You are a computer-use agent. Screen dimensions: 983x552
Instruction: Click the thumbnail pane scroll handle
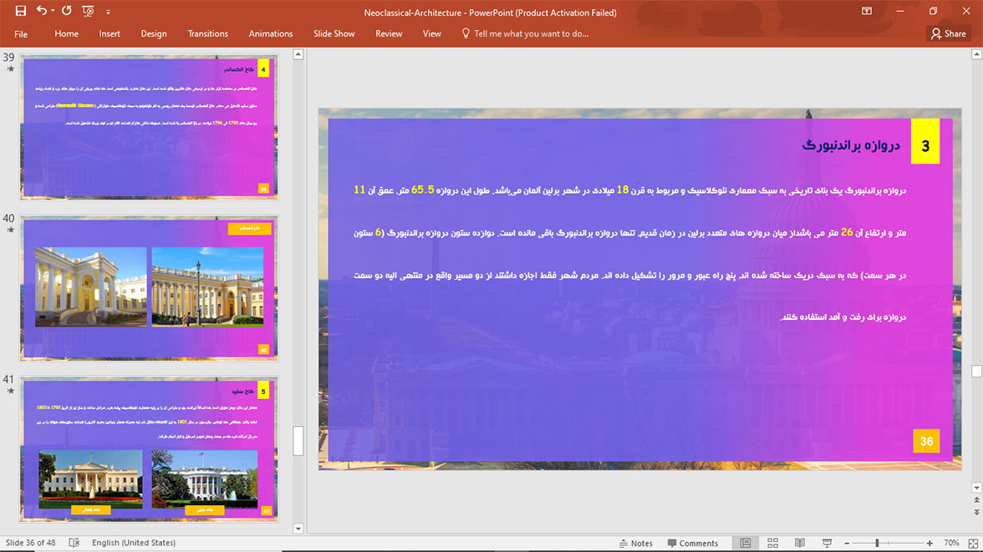(x=298, y=441)
